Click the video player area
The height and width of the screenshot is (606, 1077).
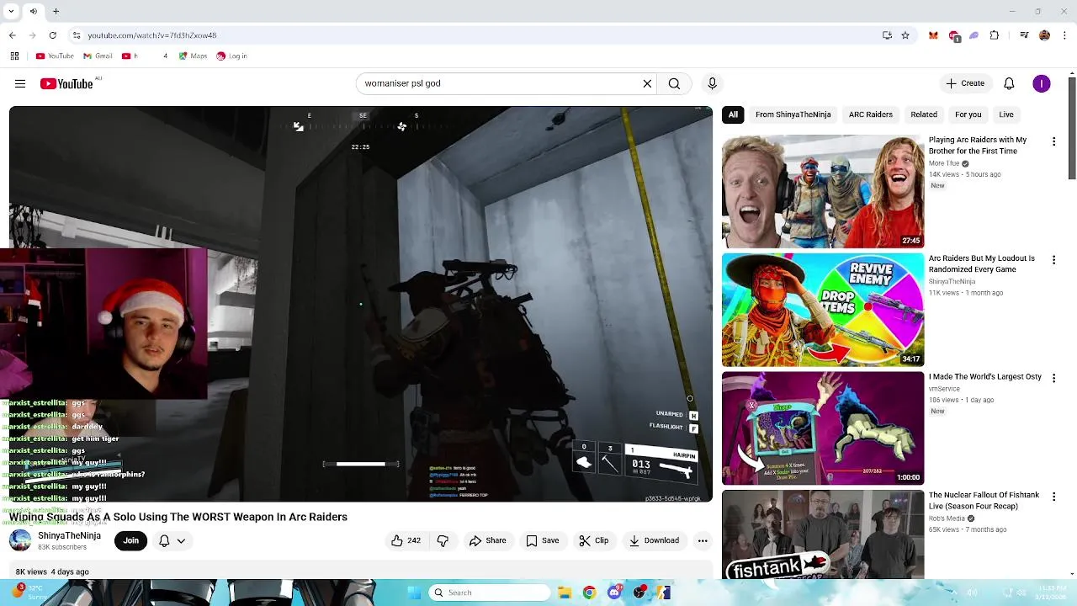pyautogui.click(x=360, y=303)
